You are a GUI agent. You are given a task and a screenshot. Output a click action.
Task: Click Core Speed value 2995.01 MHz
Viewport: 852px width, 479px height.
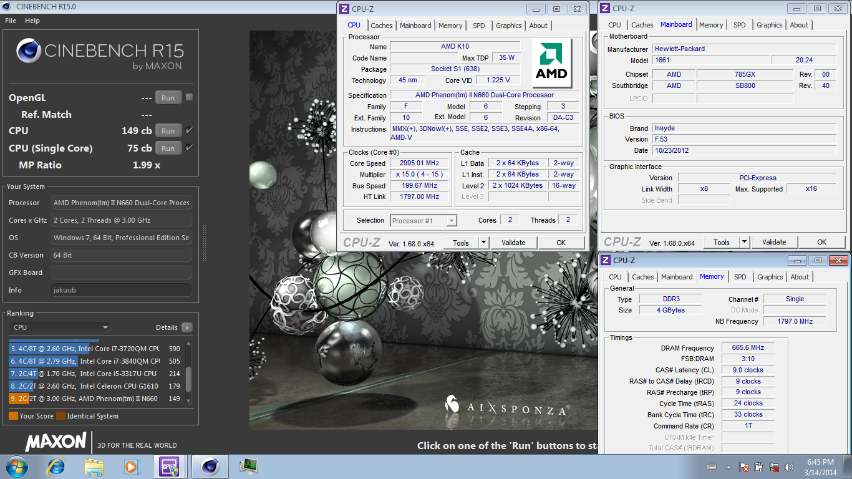pos(419,163)
